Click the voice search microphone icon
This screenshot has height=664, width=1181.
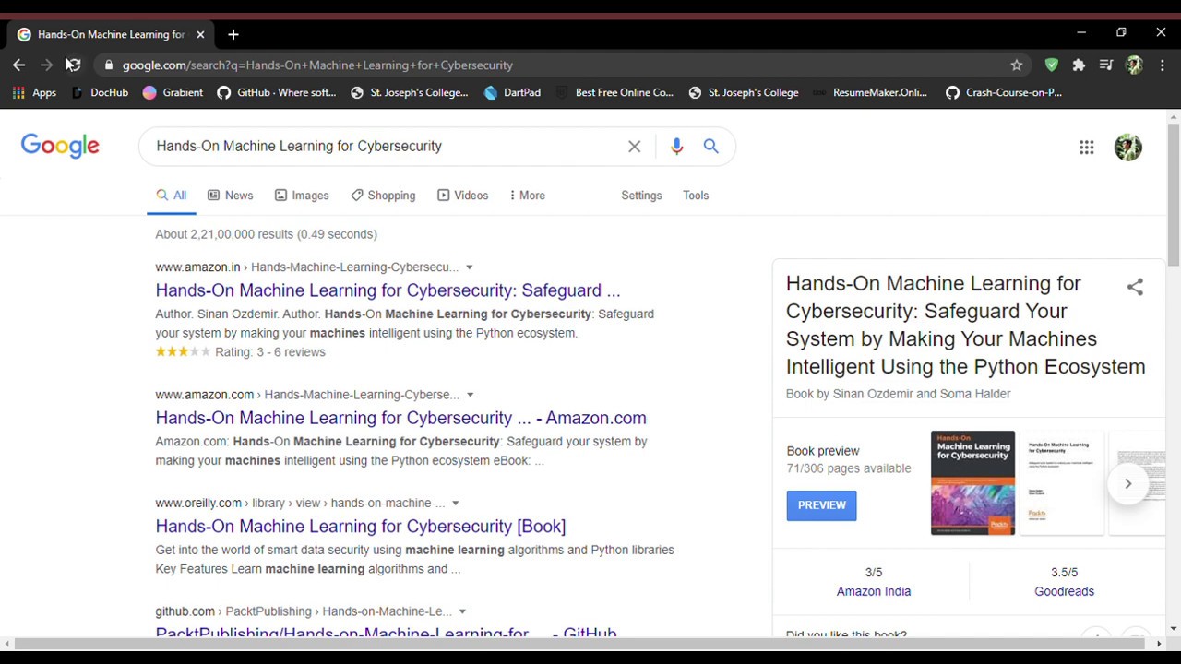click(676, 146)
